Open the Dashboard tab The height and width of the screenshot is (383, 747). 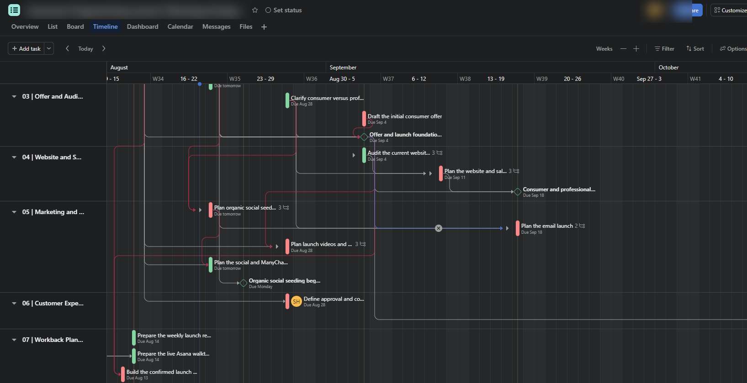pos(143,26)
